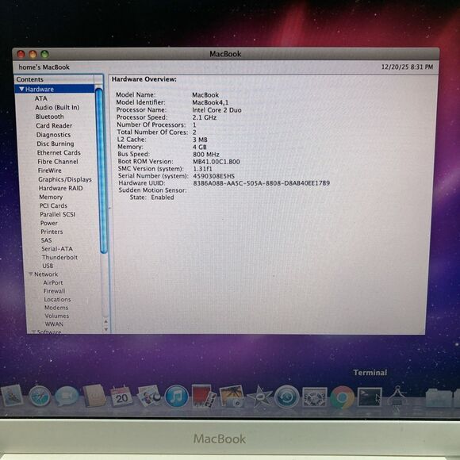Select the Network heading row
Screen dimensions: 460x460
(46, 274)
